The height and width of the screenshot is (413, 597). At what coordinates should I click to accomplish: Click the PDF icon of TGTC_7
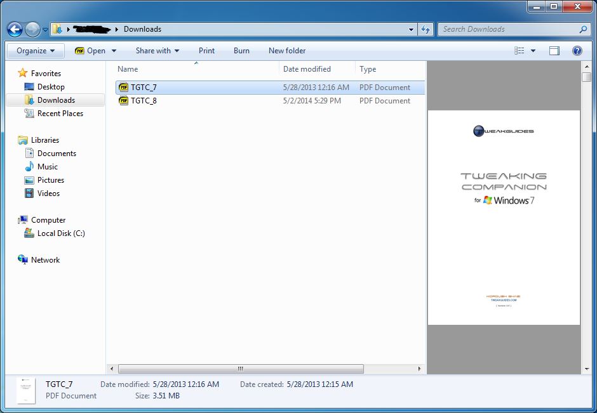(x=123, y=87)
